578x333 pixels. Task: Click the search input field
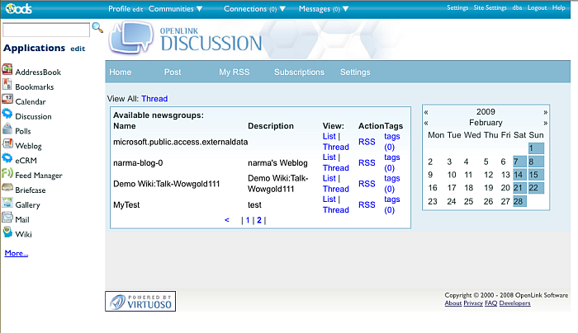(x=45, y=30)
